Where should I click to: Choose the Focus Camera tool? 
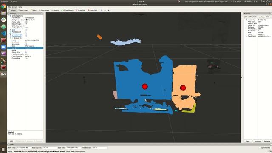click(x=44, y=10)
